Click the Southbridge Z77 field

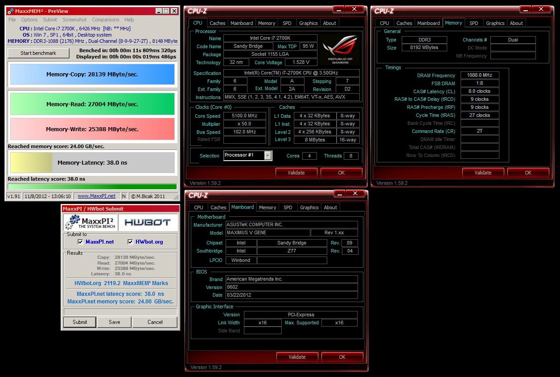292,251
